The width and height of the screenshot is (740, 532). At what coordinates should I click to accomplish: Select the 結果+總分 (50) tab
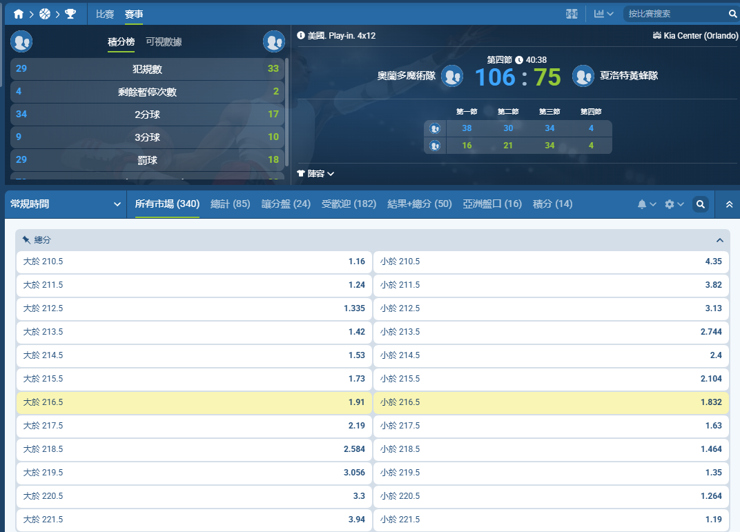click(x=420, y=204)
